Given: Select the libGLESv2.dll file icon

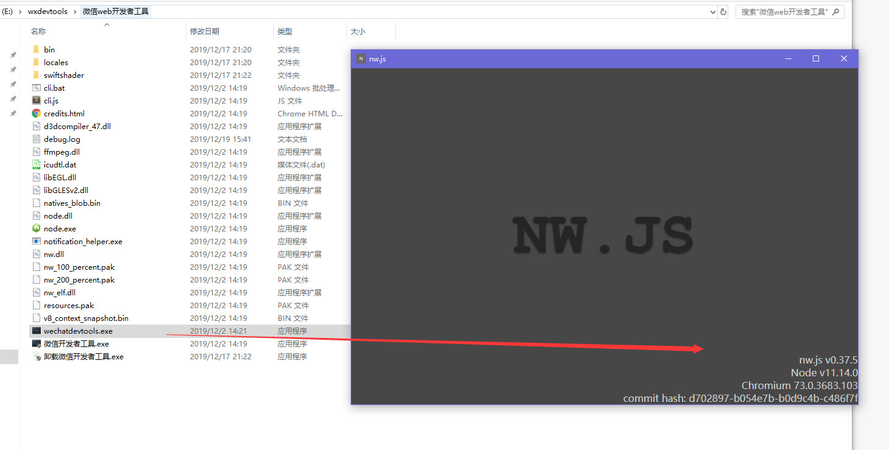Looking at the screenshot, I should click(36, 190).
